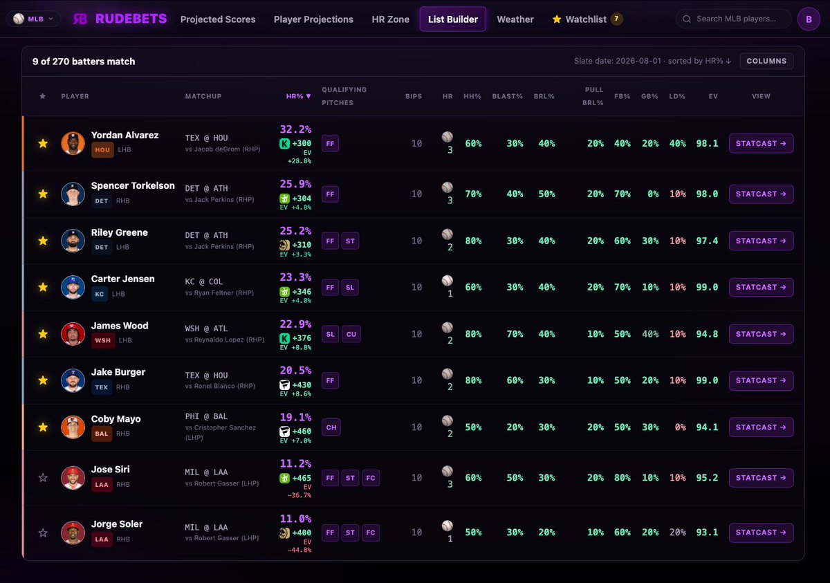Image resolution: width=830 pixels, height=583 pixels.
Task: Toggle watchlist star for Jake Burger
Action: (43, 380)
